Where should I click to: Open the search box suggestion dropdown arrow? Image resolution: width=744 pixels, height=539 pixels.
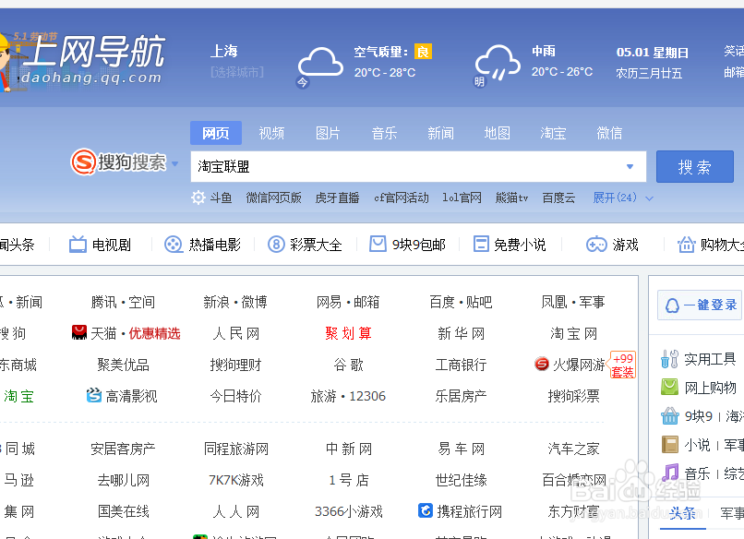[630, 166]
